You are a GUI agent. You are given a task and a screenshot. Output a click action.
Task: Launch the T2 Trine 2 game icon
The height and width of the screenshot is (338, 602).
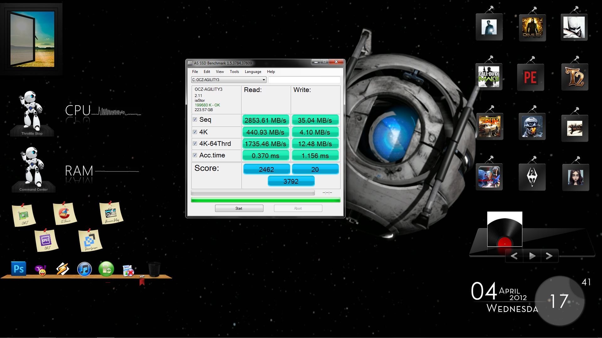(575, 77)
